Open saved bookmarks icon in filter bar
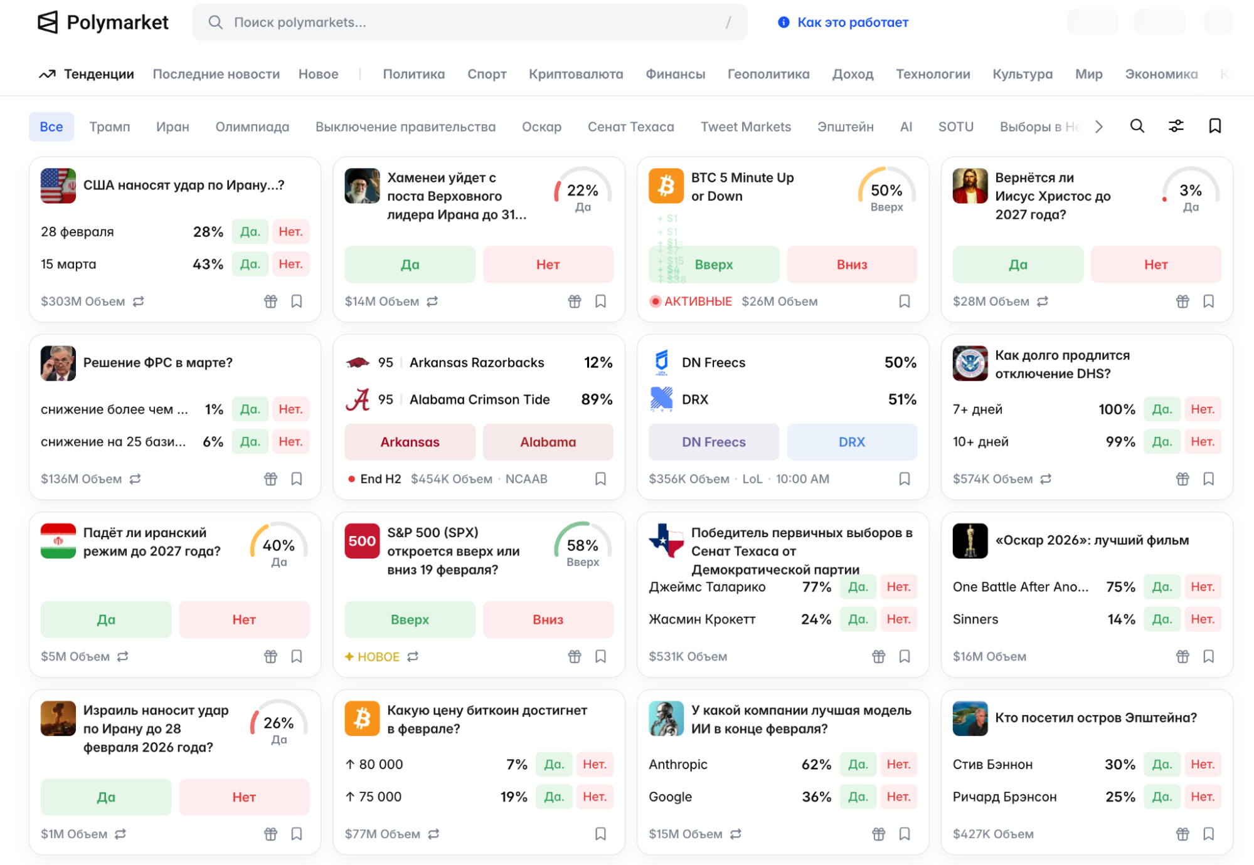1254x865 pixels. click(x=1214, y=126)
